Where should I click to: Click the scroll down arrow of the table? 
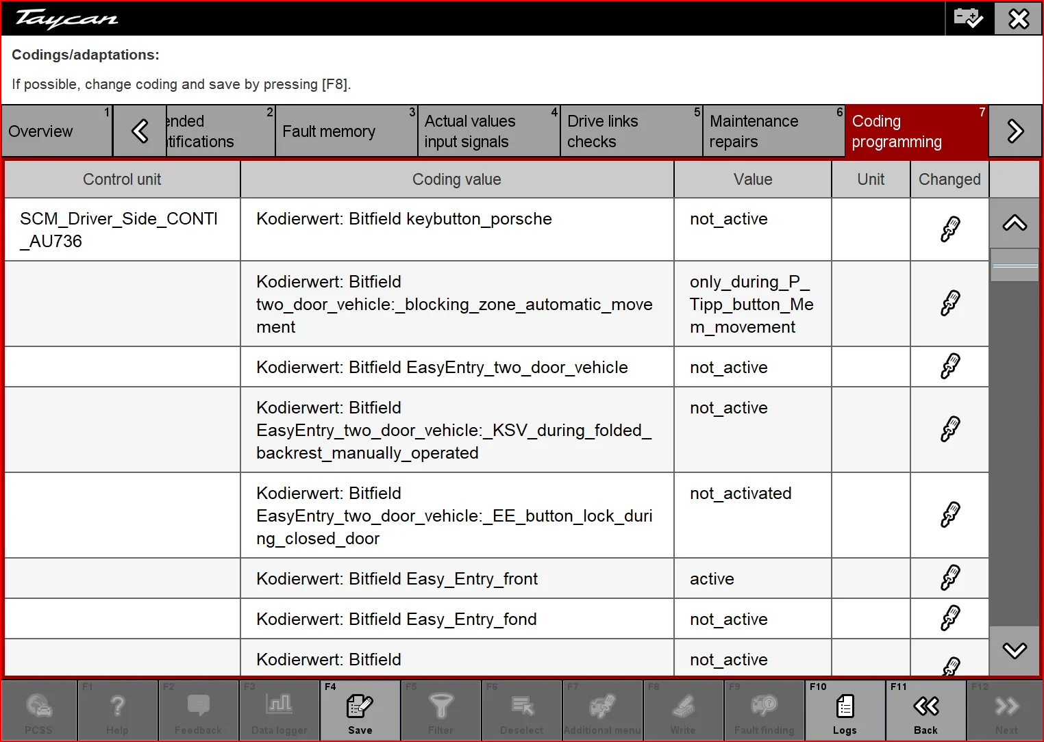[x=1015, y=650]
